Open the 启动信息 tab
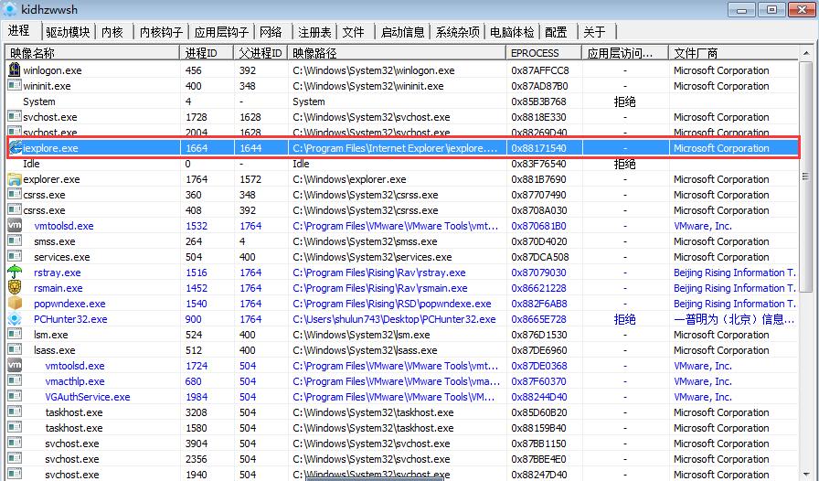This screenshot has width=819, height=481. tap(403, 32)
